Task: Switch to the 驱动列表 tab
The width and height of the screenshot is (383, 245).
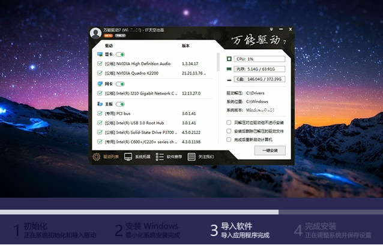Action: [106, 157]
